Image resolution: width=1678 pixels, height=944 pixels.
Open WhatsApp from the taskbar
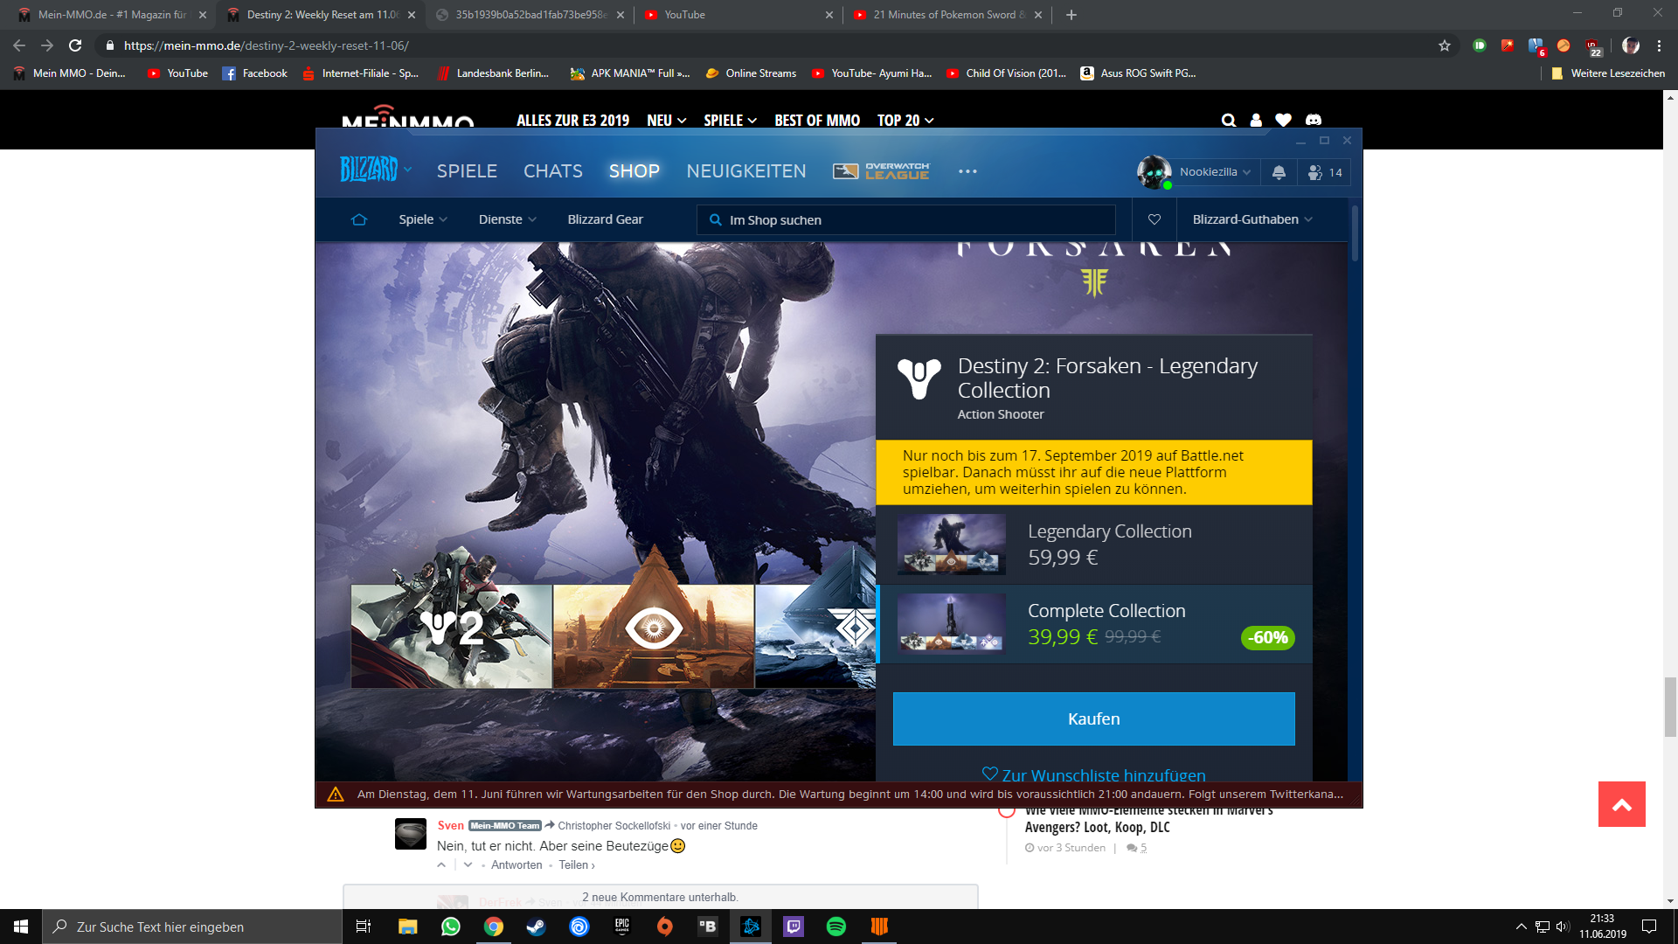(x=451, y=927)
